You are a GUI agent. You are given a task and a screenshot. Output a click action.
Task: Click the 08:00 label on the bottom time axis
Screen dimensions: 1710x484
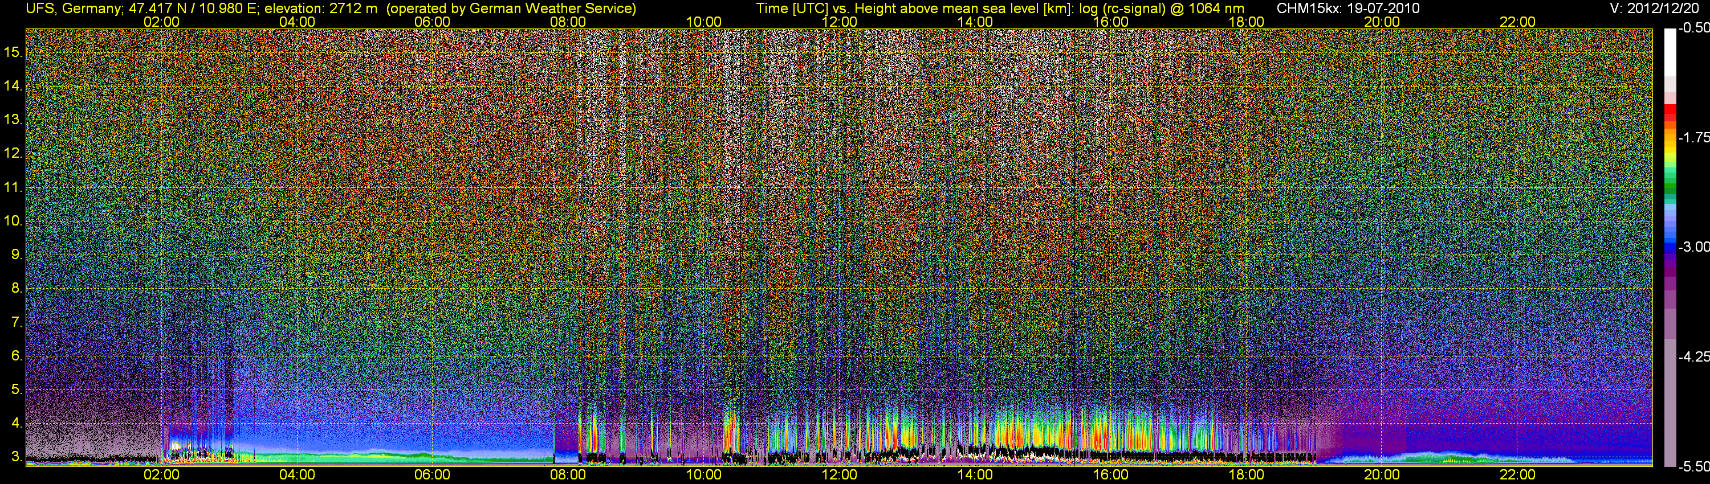[568, 475]
